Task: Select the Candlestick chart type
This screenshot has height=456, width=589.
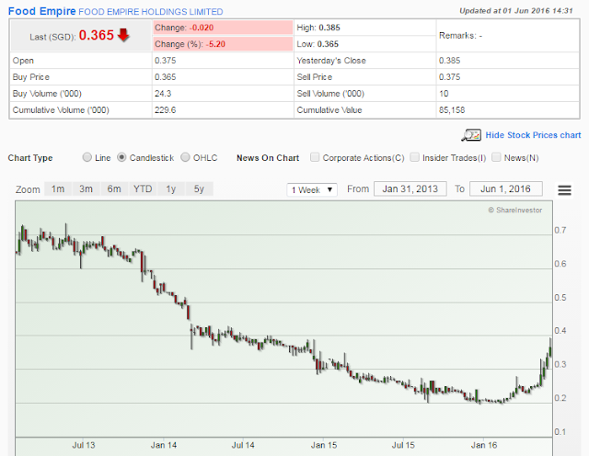Action: (121, 157)
